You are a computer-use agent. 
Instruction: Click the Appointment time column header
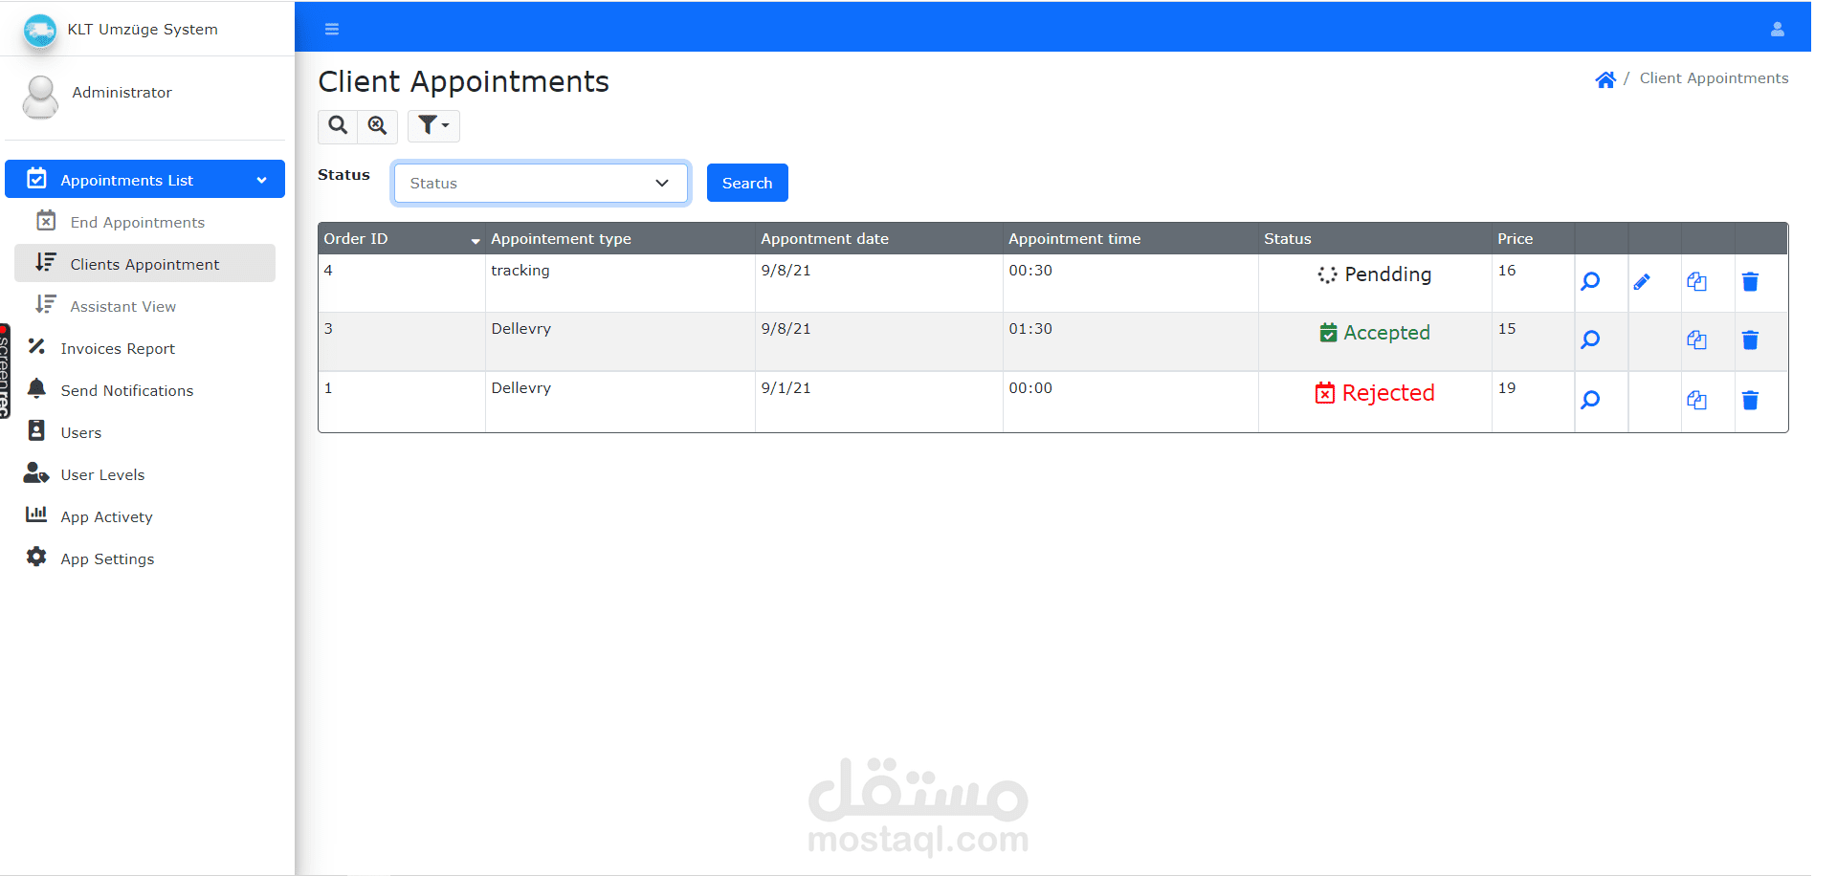[1131, 239]
